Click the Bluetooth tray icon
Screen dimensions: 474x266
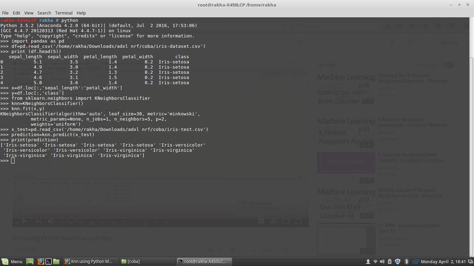(406, 261)
